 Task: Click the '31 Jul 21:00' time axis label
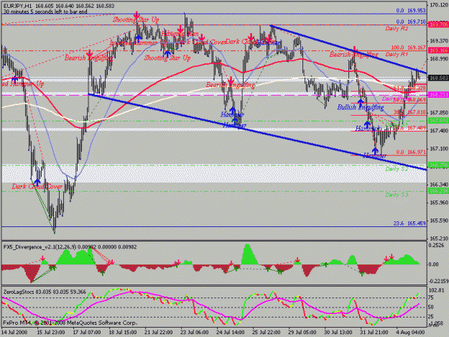374,332
